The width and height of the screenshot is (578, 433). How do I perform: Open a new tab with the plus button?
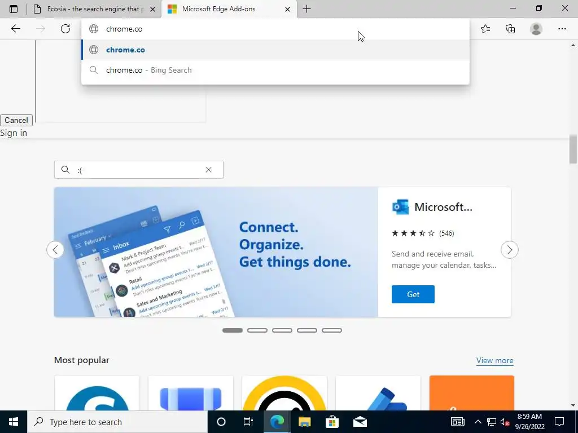[306, 9]
